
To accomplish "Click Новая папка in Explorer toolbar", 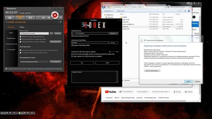I will tap(120, 11).
